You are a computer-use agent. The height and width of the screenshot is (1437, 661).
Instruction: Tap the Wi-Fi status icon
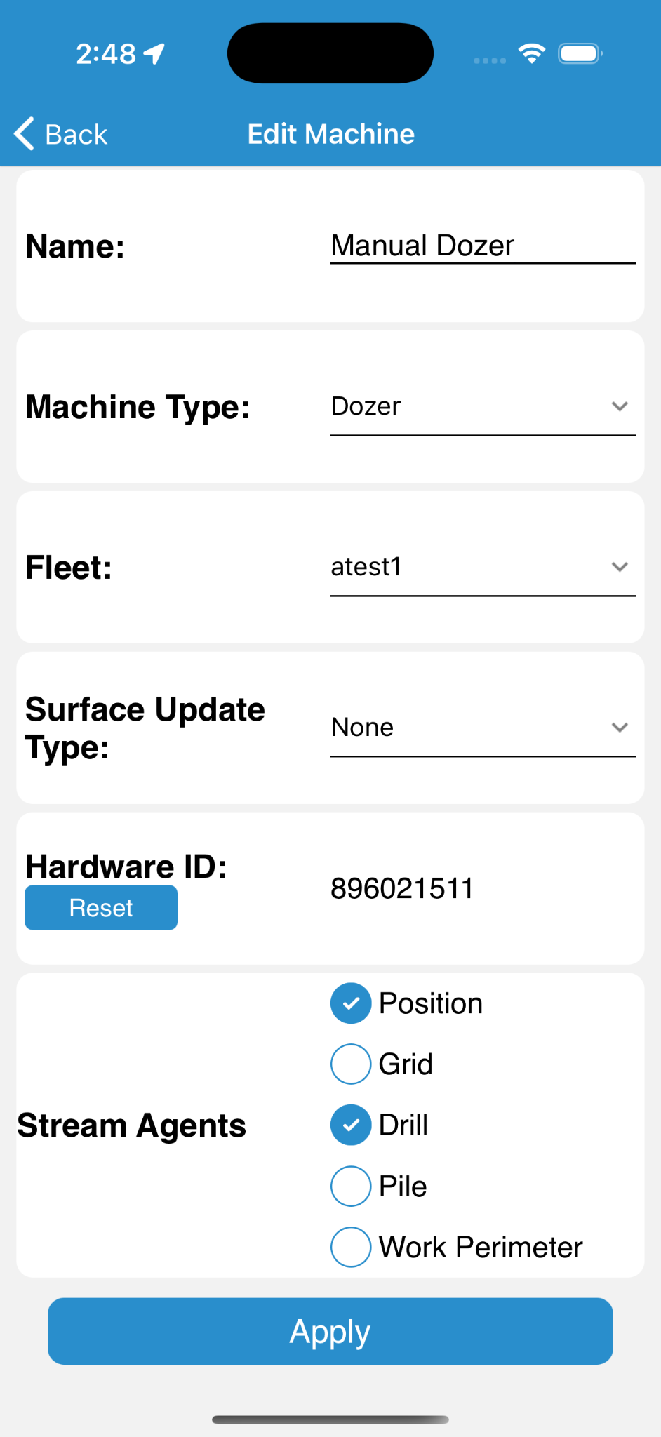[x=531, y=53]
